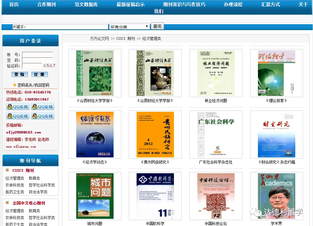
Task: Expand the 所有分类 category dropdown
Action: tap(129, 27)
